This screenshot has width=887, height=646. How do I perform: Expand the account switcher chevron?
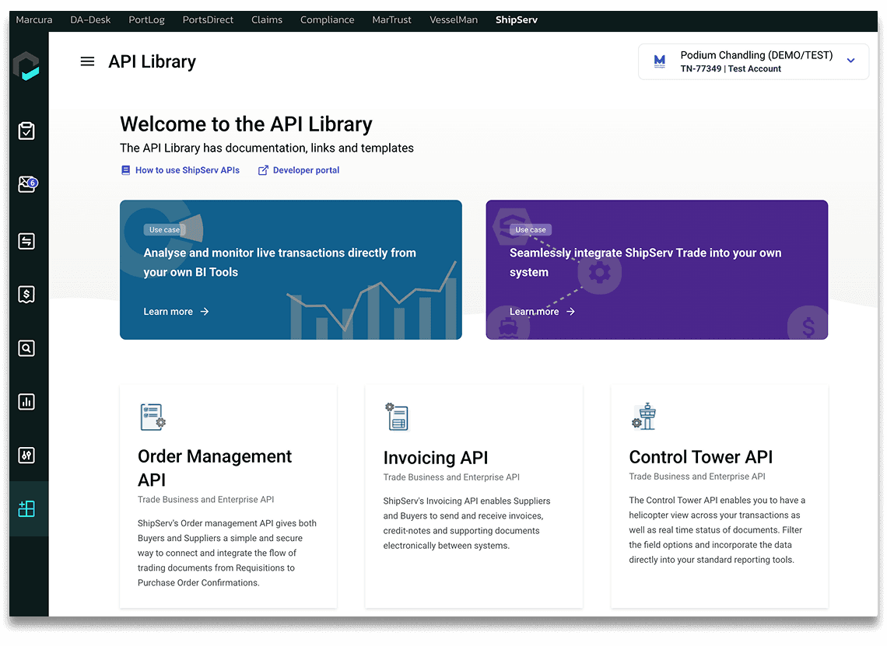tap(850, 61)
